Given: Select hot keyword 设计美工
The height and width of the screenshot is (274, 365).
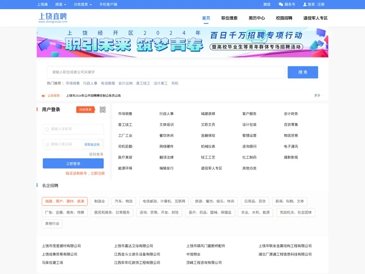Looking at the screenshot, I should 161,83.
